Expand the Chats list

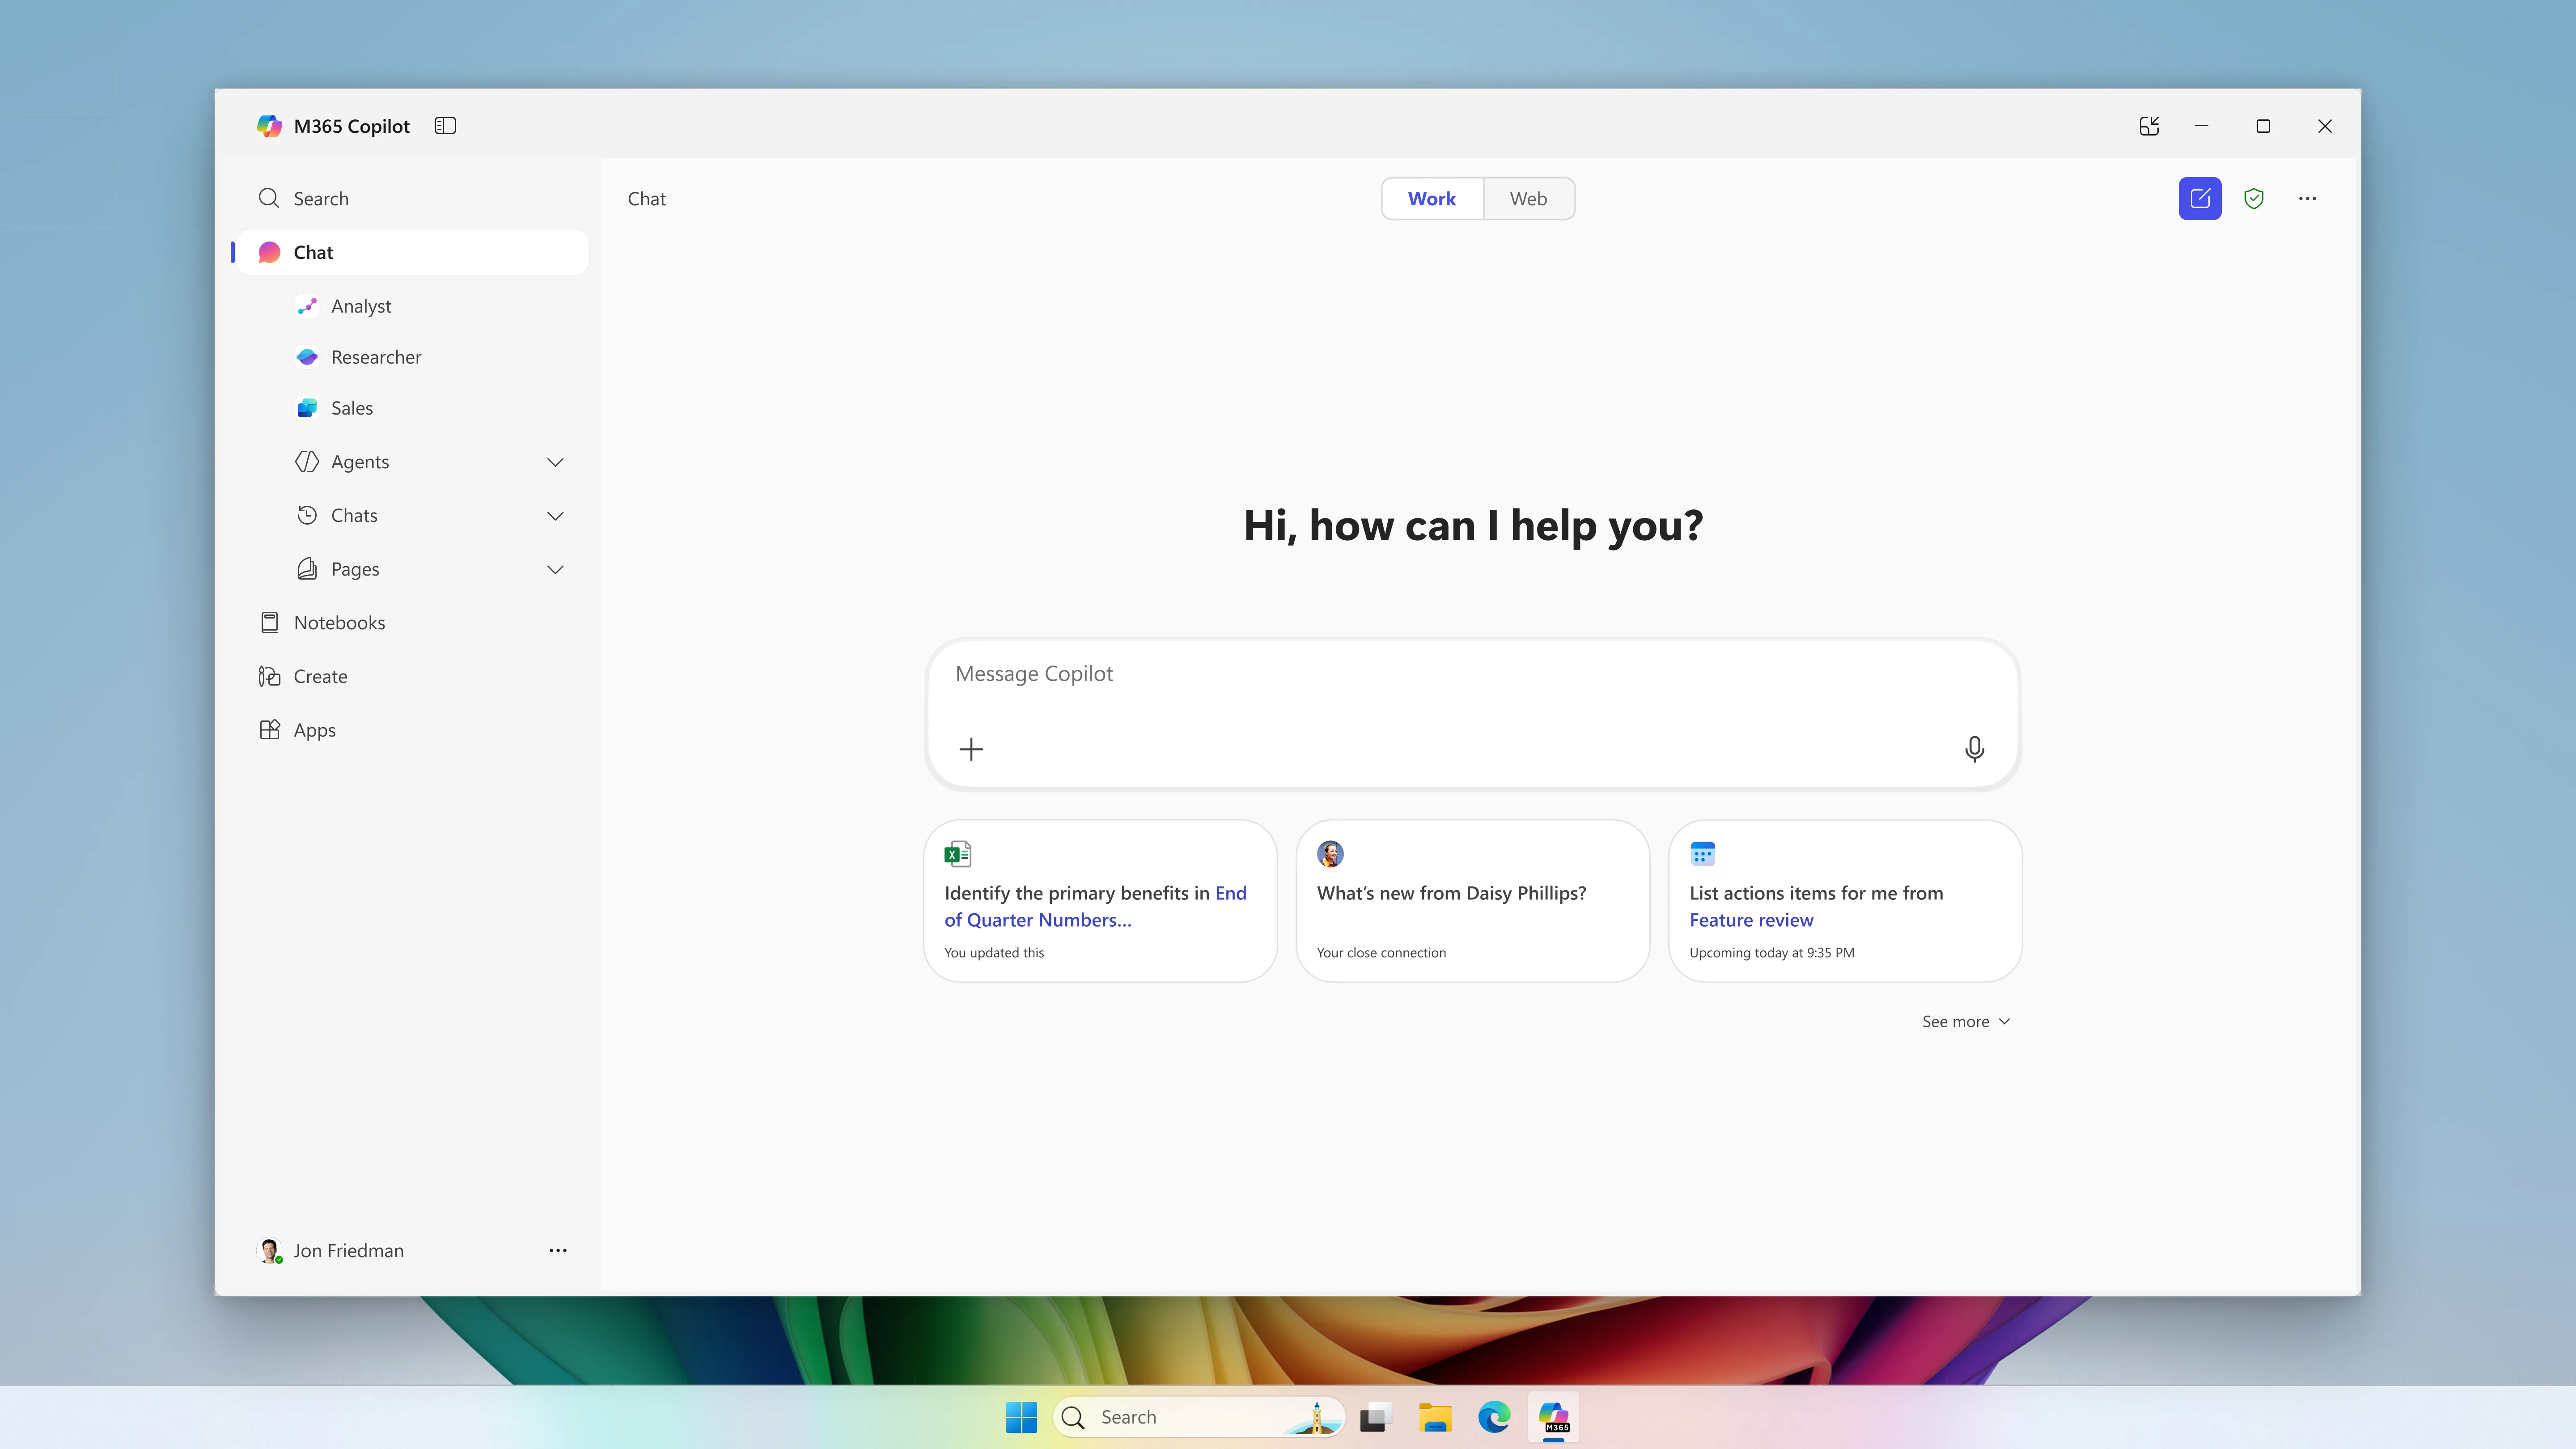555,515
